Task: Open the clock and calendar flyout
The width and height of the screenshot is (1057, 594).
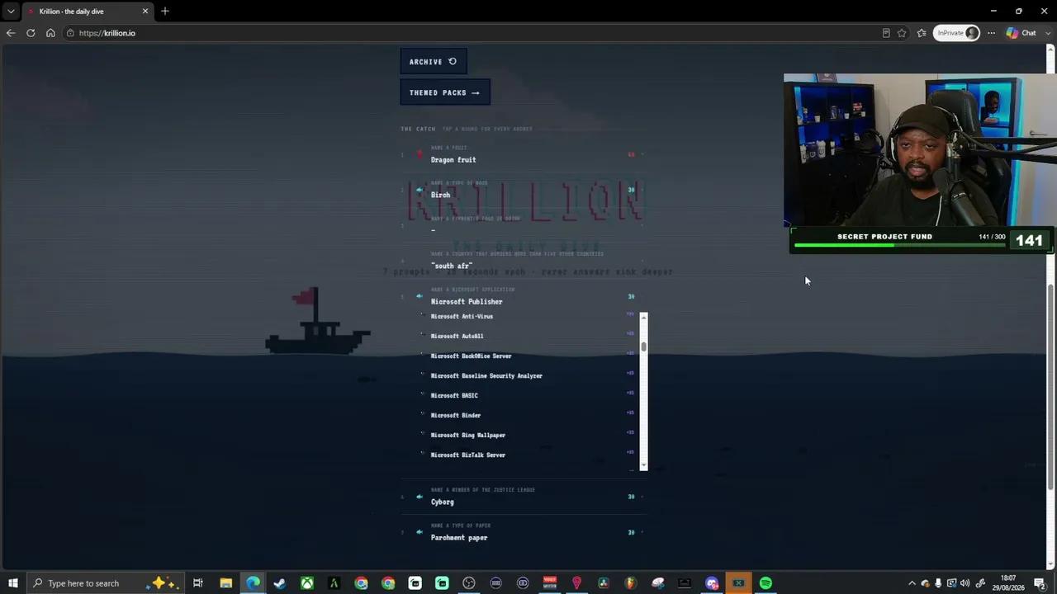Action: click(1008, 583)
